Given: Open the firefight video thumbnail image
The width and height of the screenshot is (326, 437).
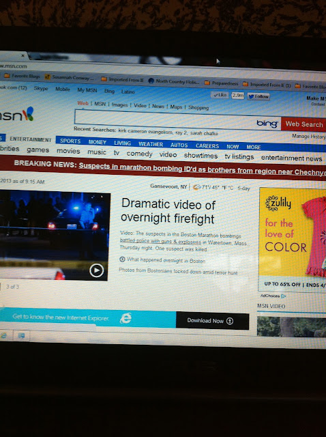Looking at the screenshot, I should pos(54,235).
